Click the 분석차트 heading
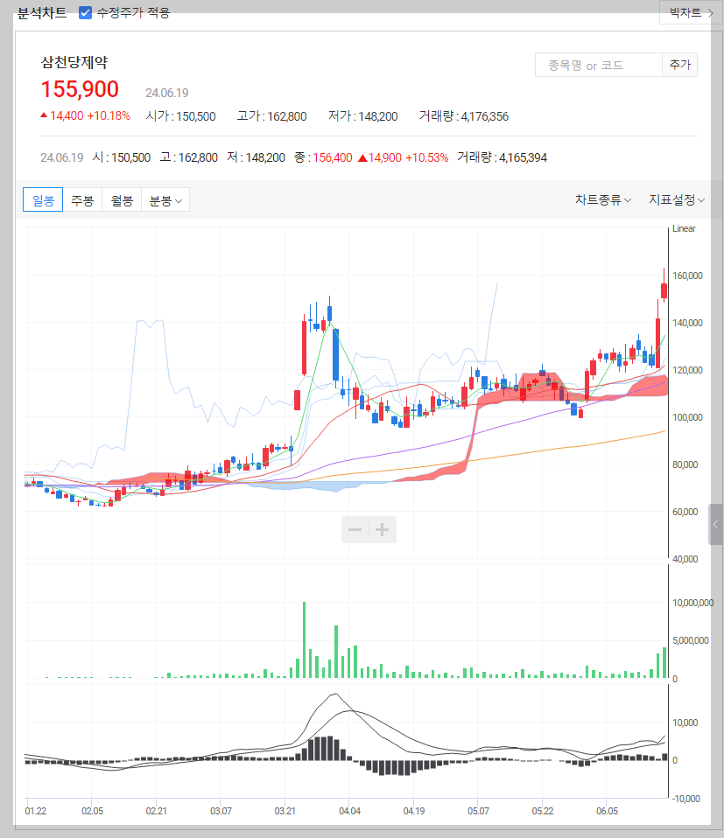The image size is (724, 838). (x=42, y=13)
